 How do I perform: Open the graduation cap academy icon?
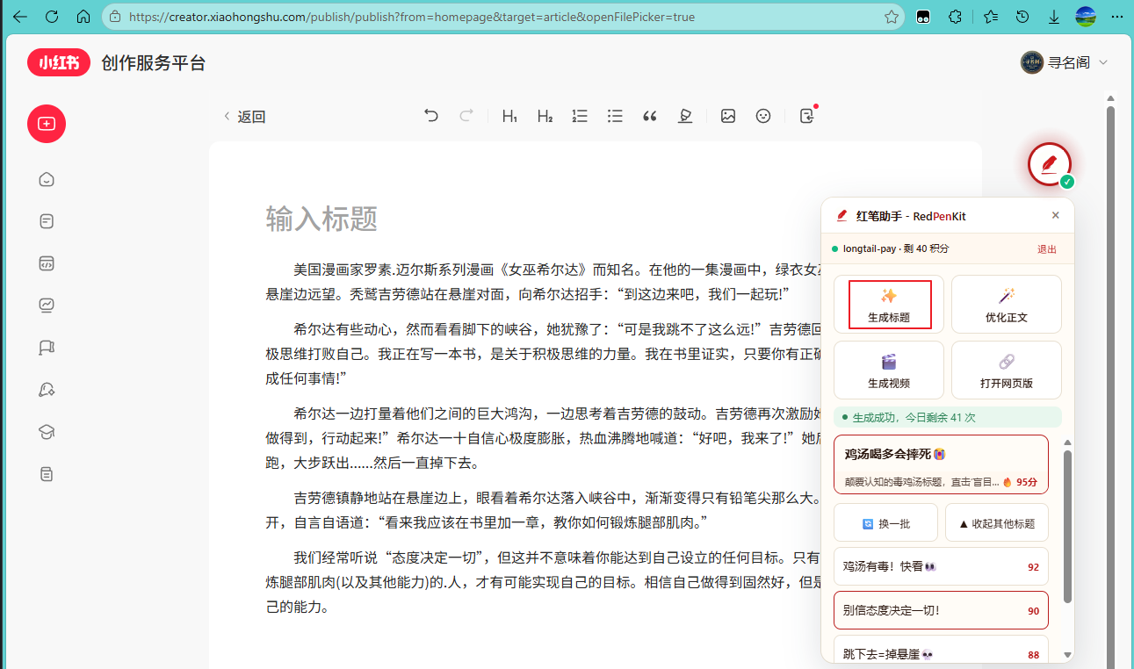coord(47,432)
